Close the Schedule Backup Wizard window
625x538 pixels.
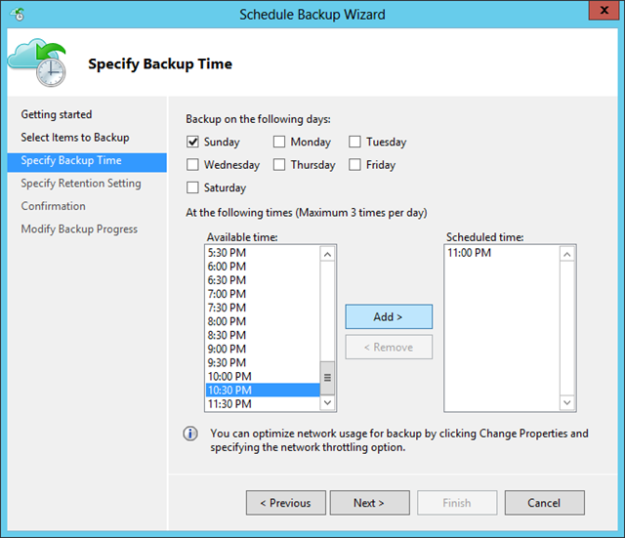pyautogui.click(x=604, y=11)
